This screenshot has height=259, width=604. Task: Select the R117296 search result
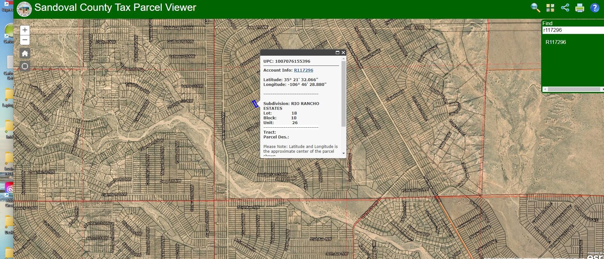coord(556,42)
